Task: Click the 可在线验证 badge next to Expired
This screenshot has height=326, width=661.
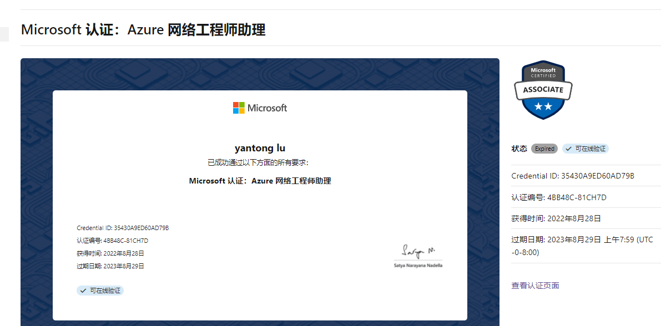Action: [x=586, y=149]
